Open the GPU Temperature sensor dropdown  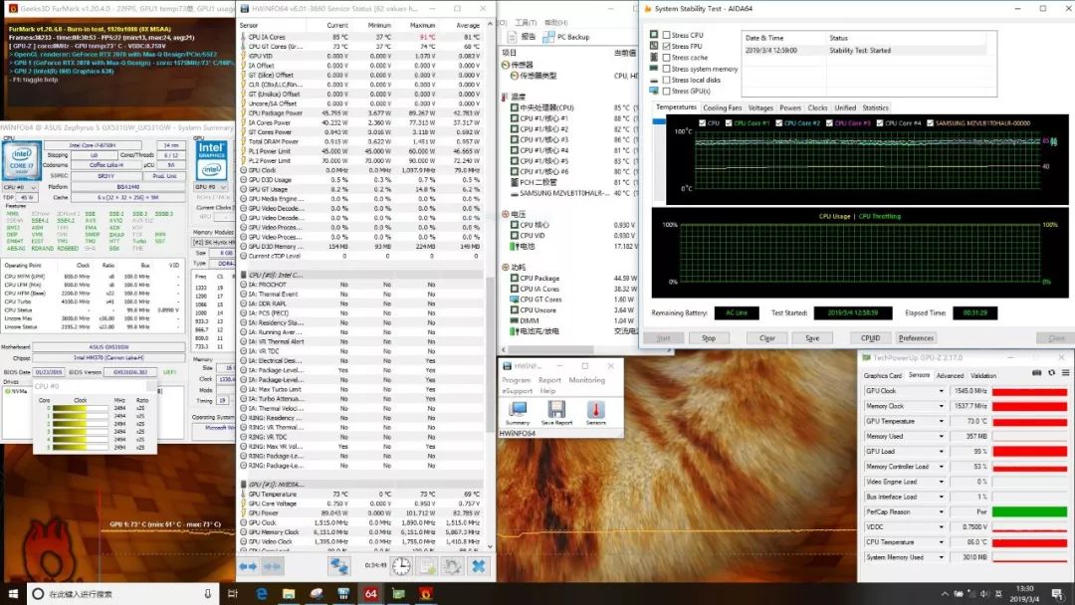[942, 421]
